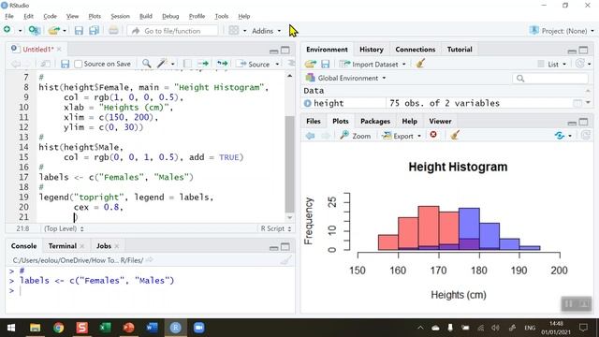Open the New File dropdown arrow
Viewport: 599px width, 337px height.
[x=20, y=31]
